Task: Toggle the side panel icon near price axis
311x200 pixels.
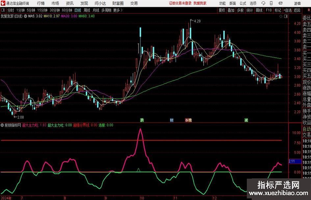Action: (x=286, y=16)
